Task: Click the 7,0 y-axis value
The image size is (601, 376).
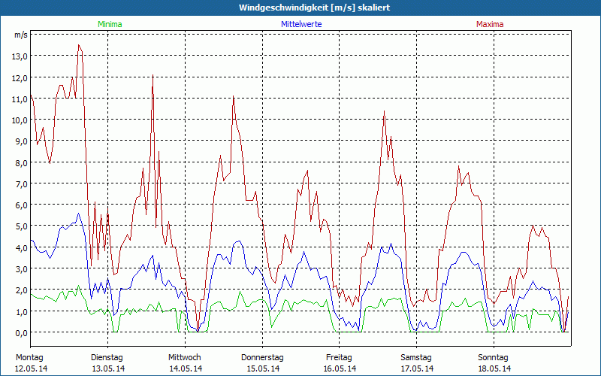Action: click(21, 183)
